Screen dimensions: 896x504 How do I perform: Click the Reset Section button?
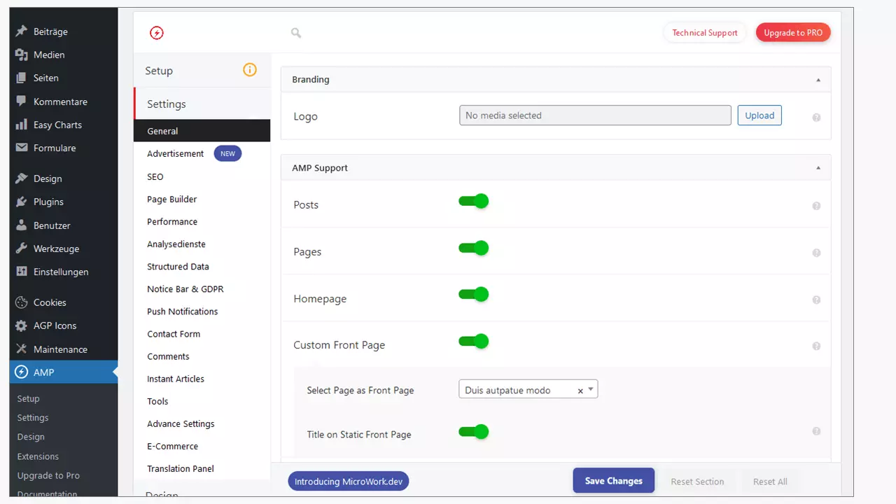click(x=697, y=482)
